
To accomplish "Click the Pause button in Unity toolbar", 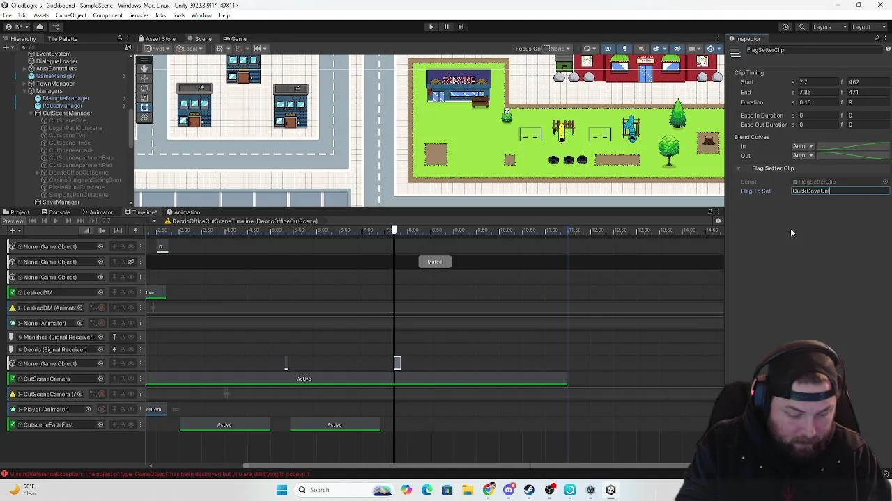I will (x=446, y=27).
